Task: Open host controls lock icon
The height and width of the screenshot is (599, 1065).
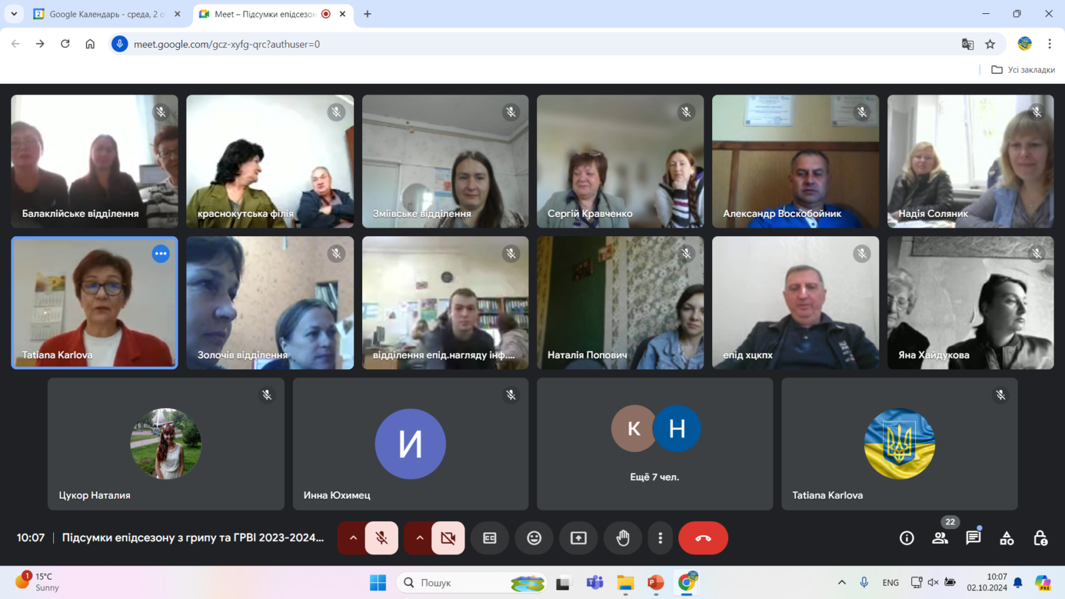Action: pos(1040,538)
